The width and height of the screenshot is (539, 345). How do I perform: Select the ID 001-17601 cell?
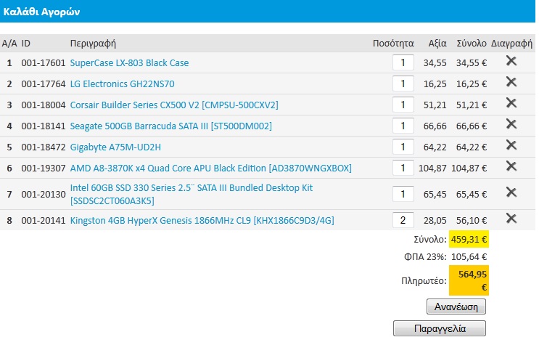(x=44, y=63)
